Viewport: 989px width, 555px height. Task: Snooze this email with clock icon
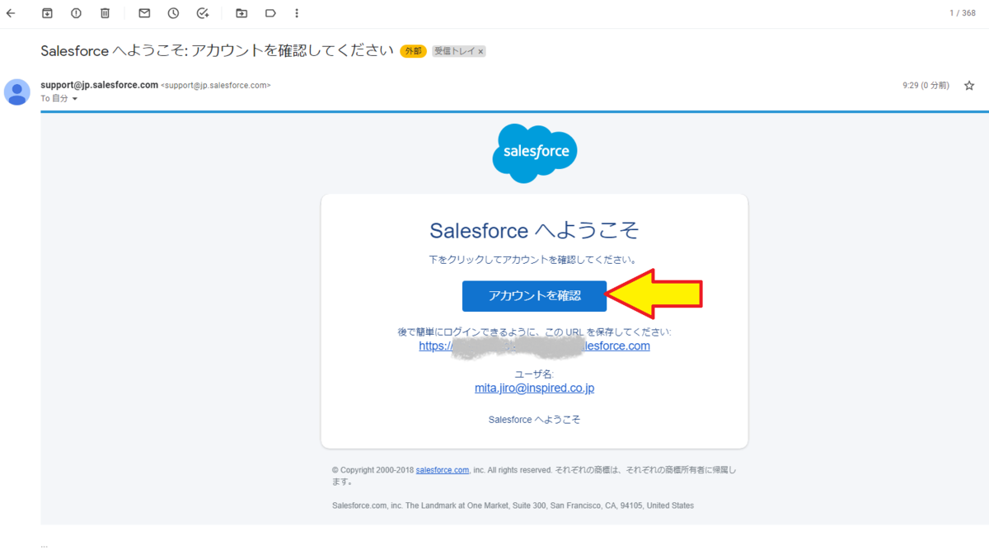point(173,13)
